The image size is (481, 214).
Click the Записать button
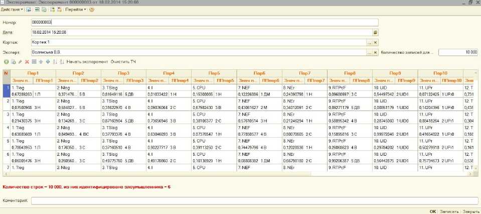pyautogui.click(x=449, y=211)
